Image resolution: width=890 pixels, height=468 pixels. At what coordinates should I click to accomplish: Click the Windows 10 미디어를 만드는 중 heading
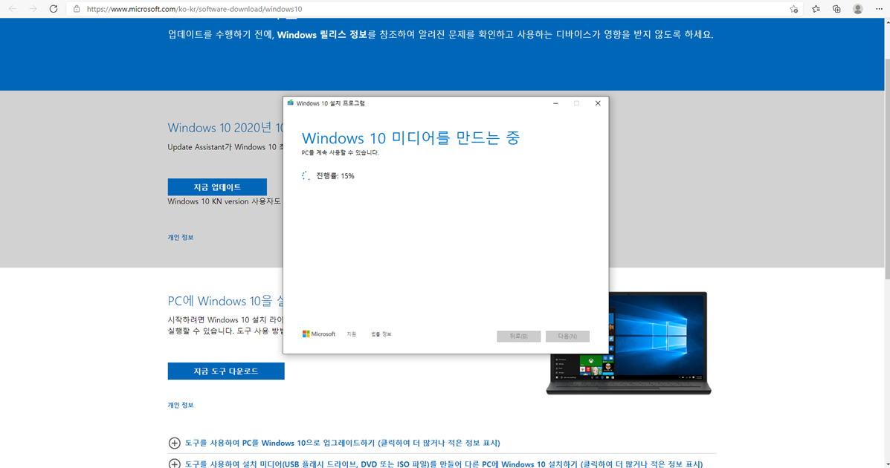coord(410,138)
